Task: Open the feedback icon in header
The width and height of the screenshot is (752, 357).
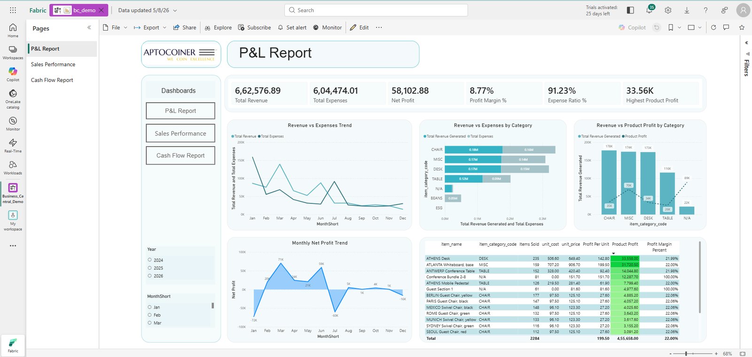Action: pos(724,10)
